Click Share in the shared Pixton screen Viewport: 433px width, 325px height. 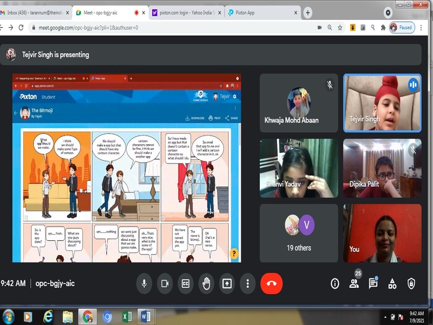point(231,118)
